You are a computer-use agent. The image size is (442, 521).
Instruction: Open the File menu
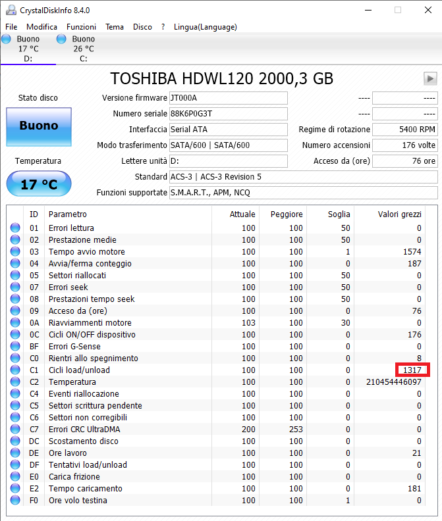pyautogui.click(x=11, y=27)
